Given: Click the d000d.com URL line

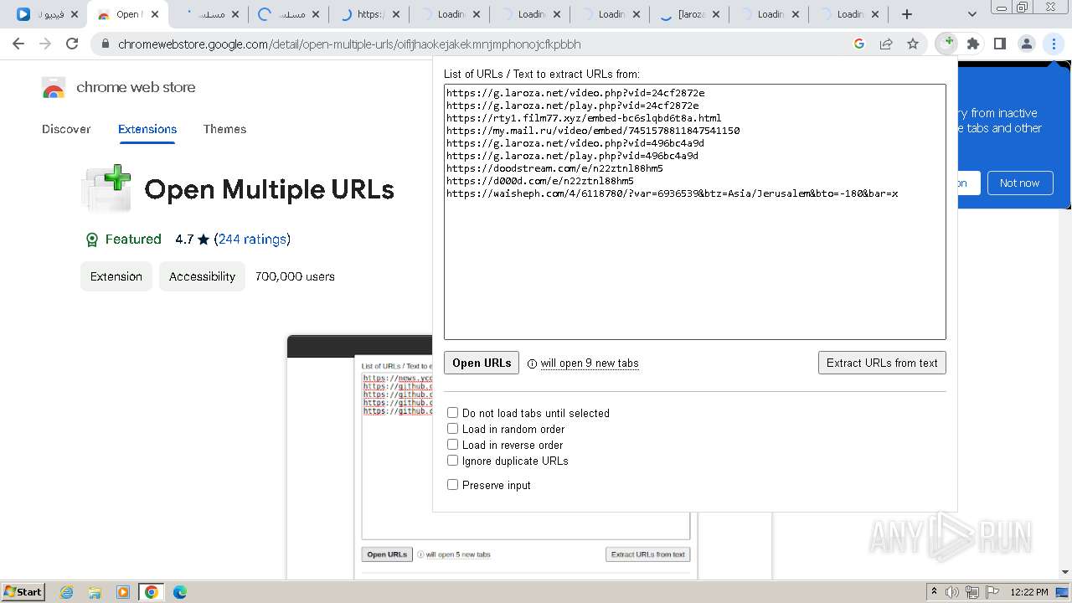Looking at the screenshot, I should coord(540,181).
